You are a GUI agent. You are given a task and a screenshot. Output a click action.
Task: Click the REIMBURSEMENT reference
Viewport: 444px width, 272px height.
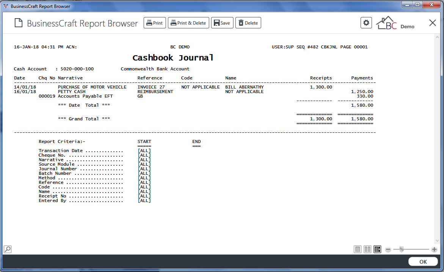click(x=155, y=92)
